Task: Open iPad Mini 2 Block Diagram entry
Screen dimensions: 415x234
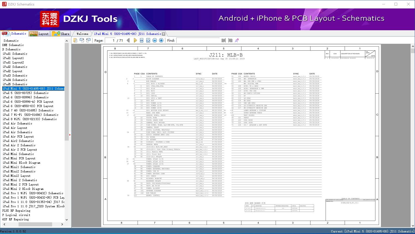Action: [23, 189]
